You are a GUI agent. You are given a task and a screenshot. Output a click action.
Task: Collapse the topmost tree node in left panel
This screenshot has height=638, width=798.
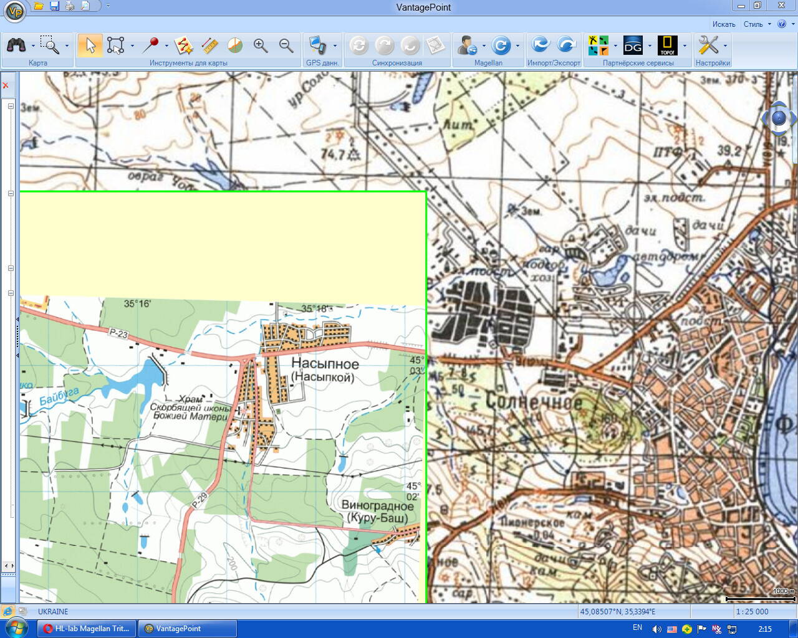pyautogui.click(x=11, y=106)
